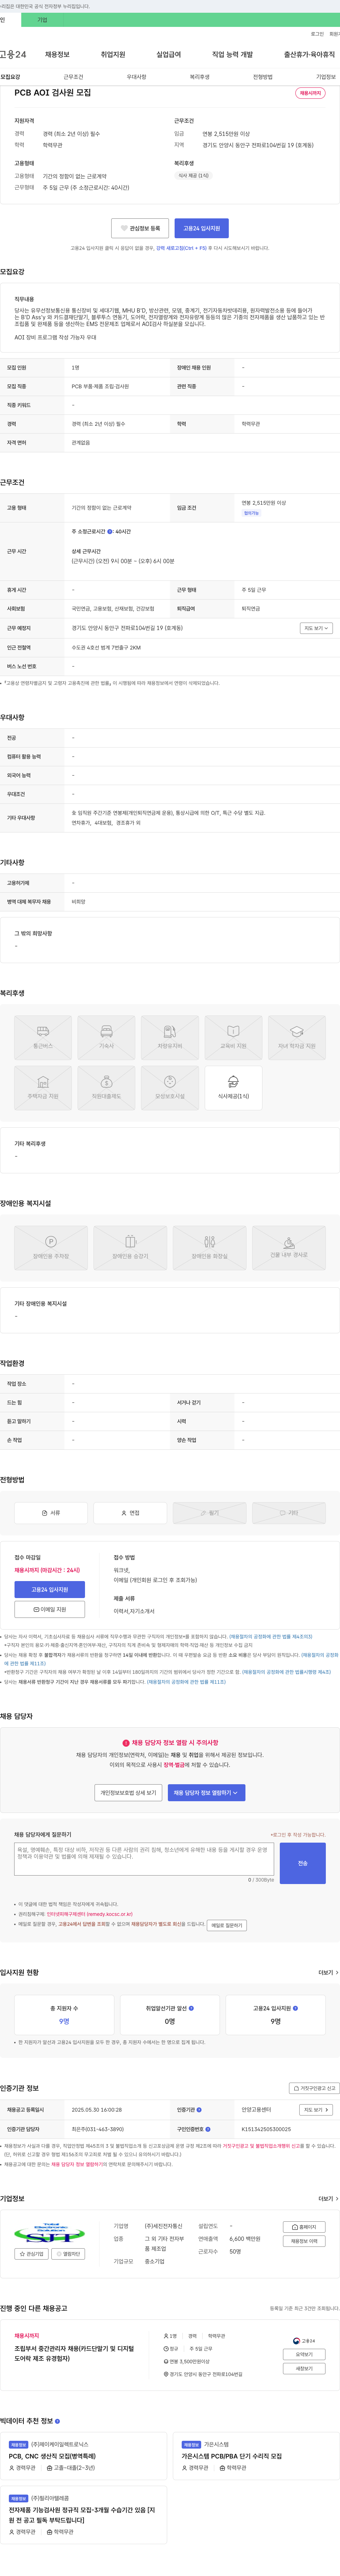The image size is (340, 2576).
Task: Click the 장애인용 화장실 icon
Action: pyautogui.click(x=209, y=1248)
